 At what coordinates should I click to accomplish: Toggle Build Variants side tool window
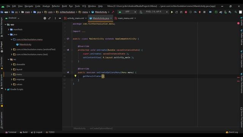coord(2,81)
